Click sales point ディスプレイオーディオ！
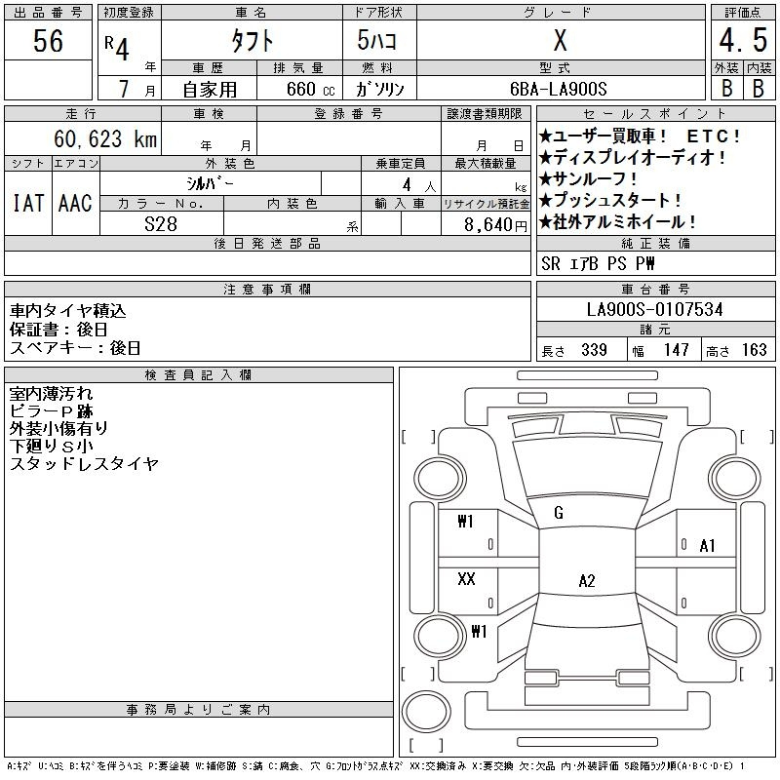This screenshot has height=780, width=780. [x=632, y=158]
